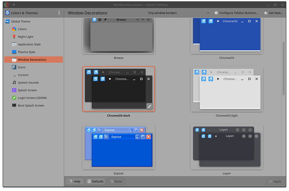Click Configure Titlebar Buttons
289x191 pixels.
tap(237, 13)
